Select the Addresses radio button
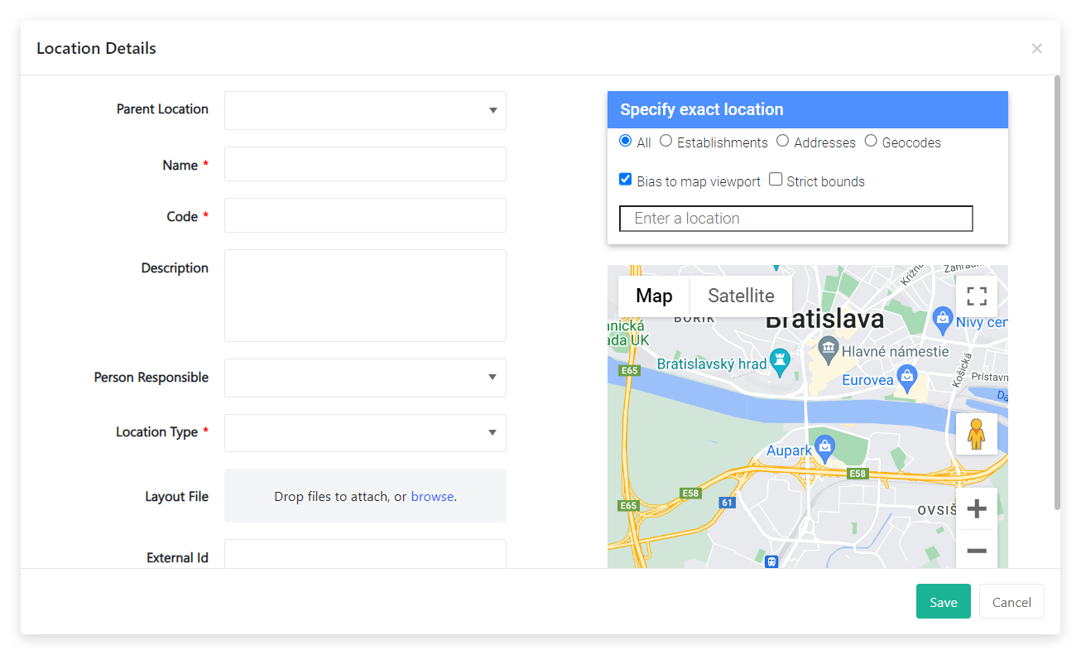 click(782, 142)
